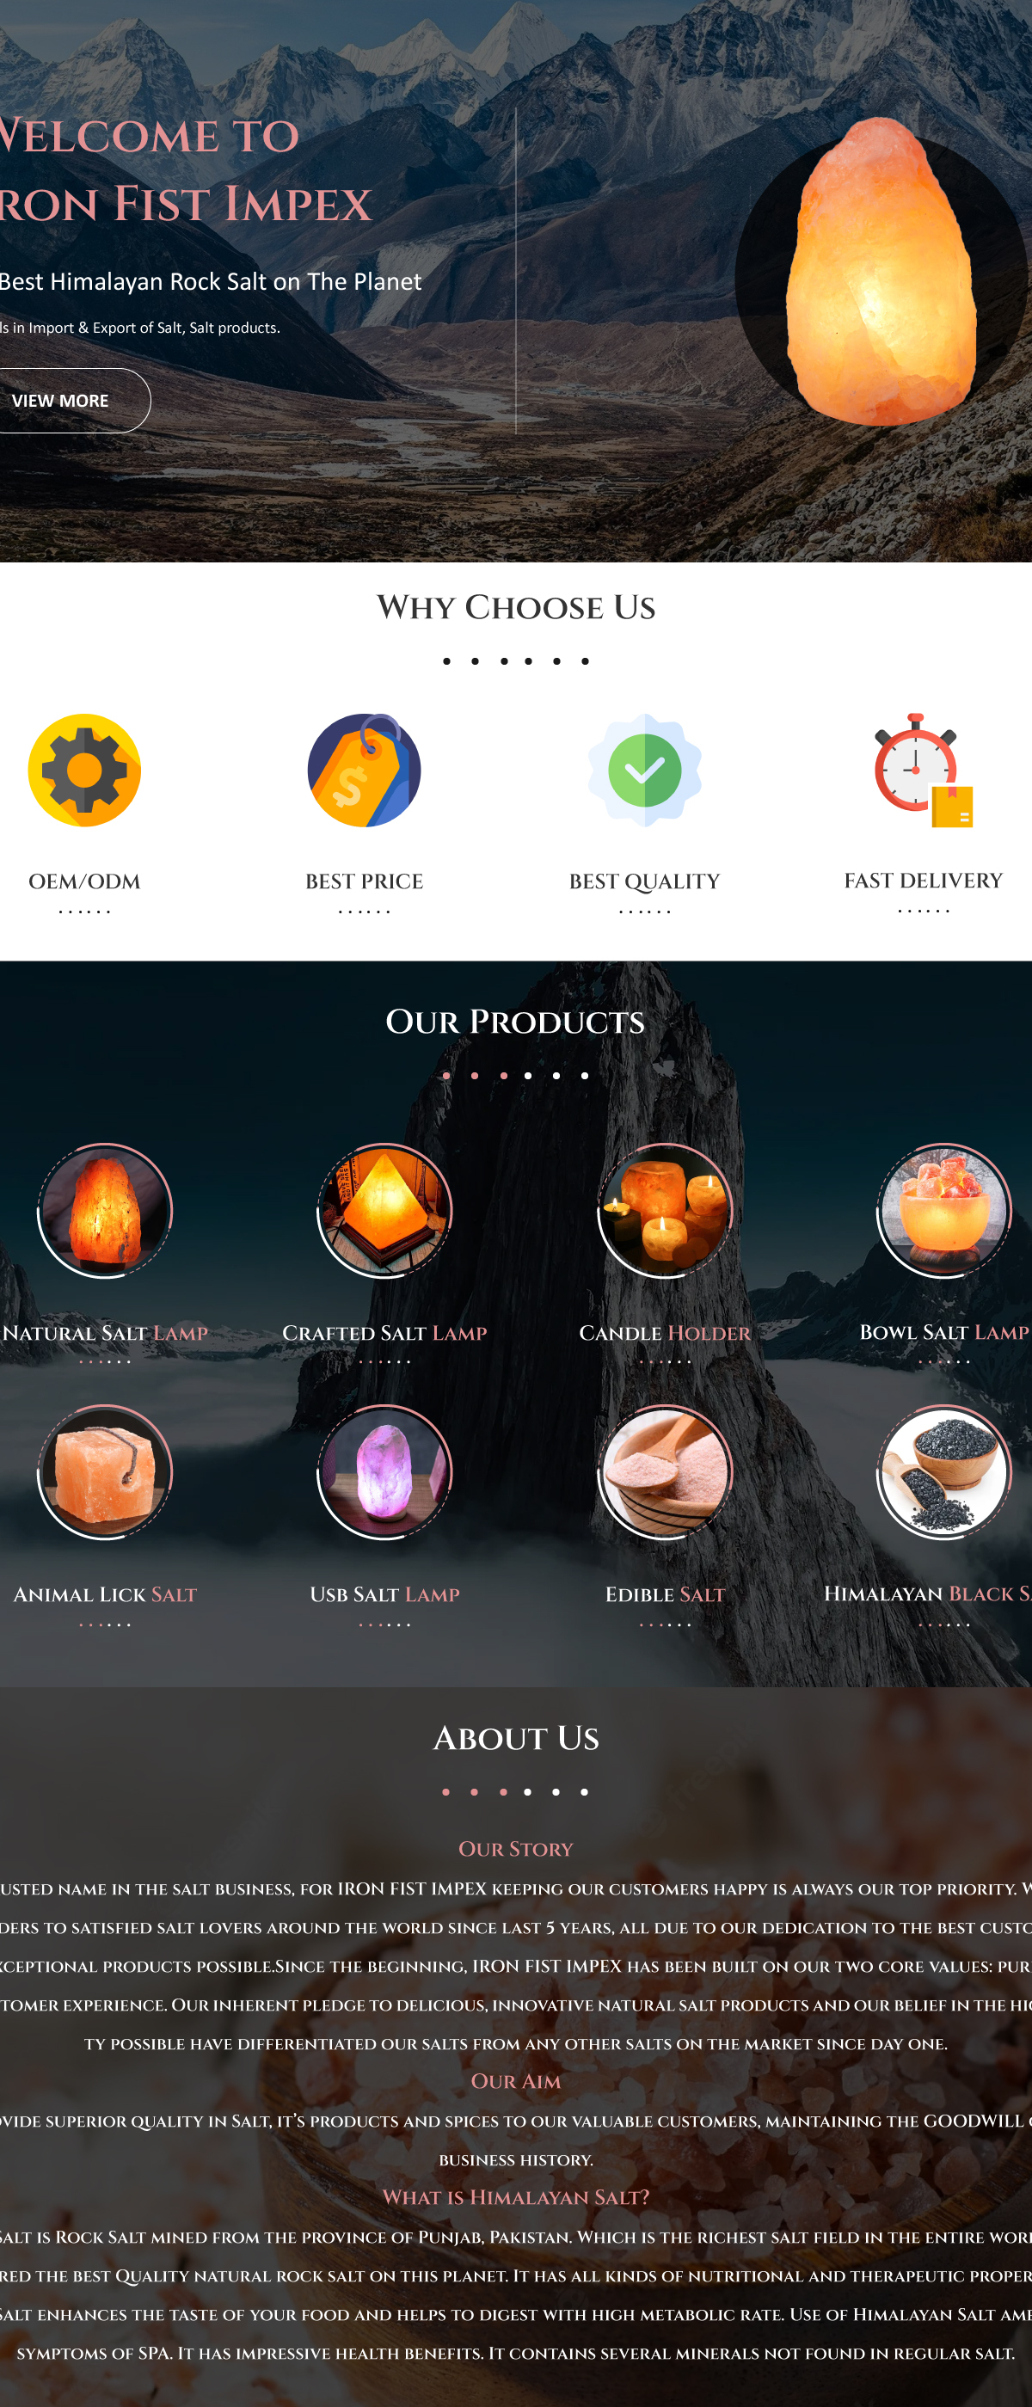1032x2407 pixels.
Task: Click the large hero salt lamp image
Action: point(882,271)
